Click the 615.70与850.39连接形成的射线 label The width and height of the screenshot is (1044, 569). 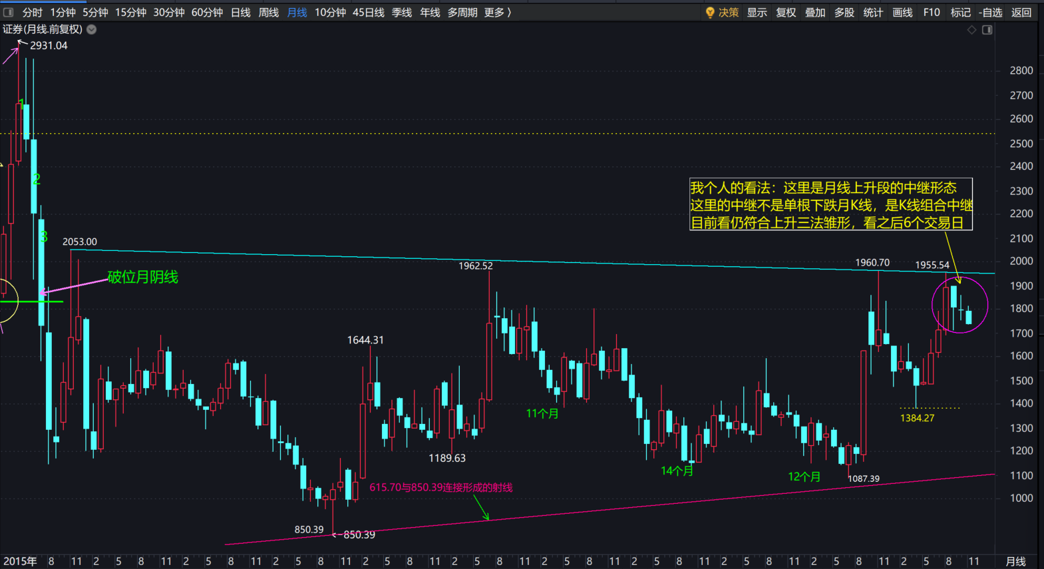point(441,487)
